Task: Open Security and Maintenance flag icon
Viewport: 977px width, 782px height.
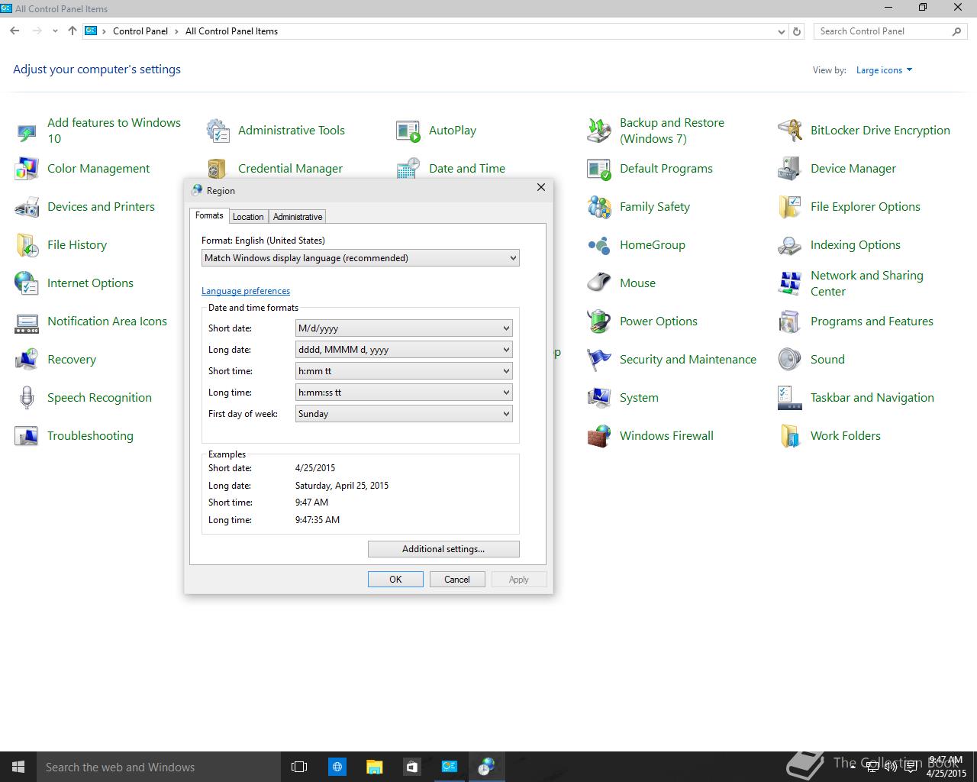Action: point(599,360)
